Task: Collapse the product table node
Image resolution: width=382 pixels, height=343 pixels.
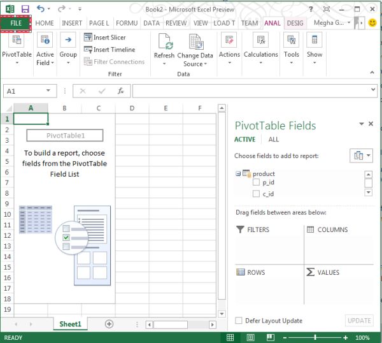Action: pyautogui.click(x=238, y=173)
